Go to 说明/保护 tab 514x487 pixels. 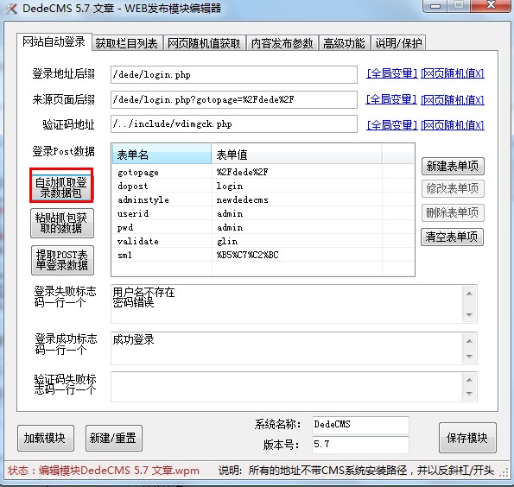point(398,43)
